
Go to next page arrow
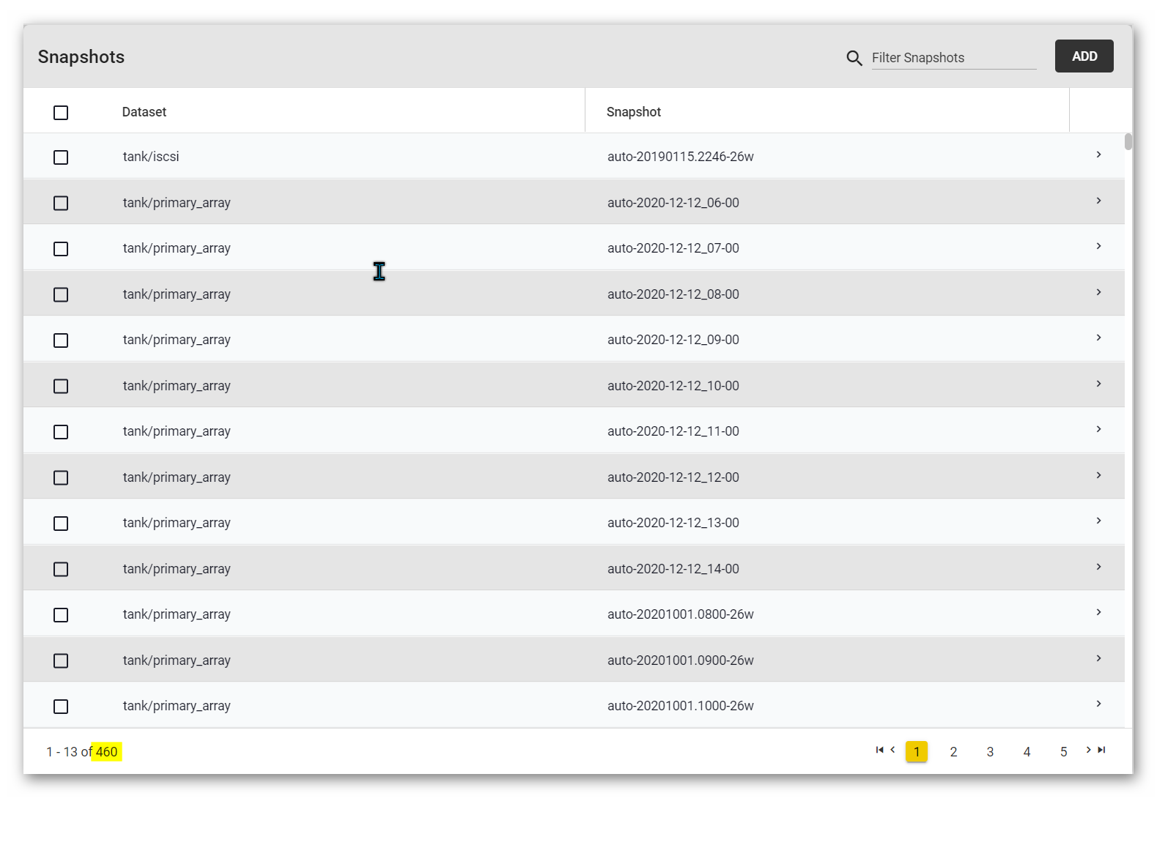point(1088,750)
